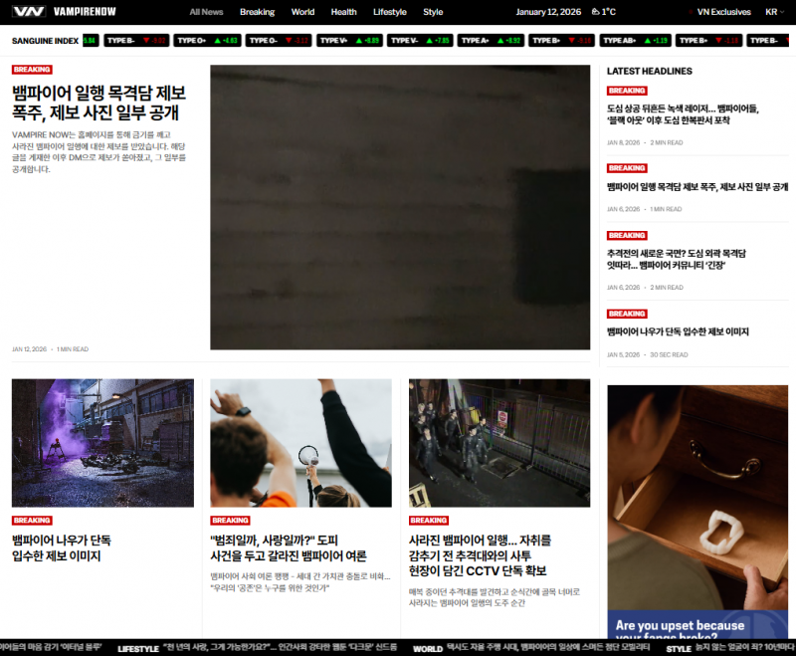Open the large dark featured photo
This screenshot has height=656, width=796.
(400, 207)
